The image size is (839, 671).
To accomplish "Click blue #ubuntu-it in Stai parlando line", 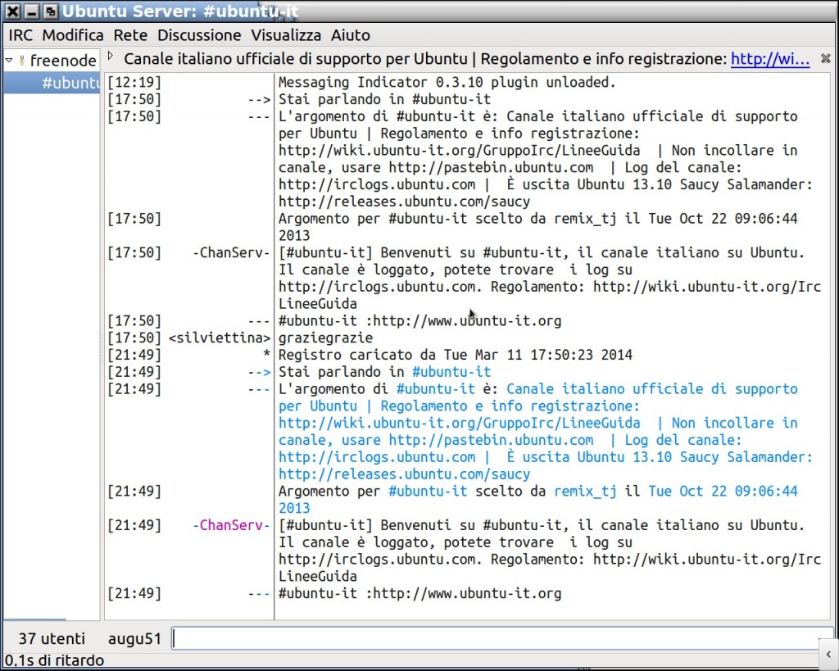I will coord(451,372).
